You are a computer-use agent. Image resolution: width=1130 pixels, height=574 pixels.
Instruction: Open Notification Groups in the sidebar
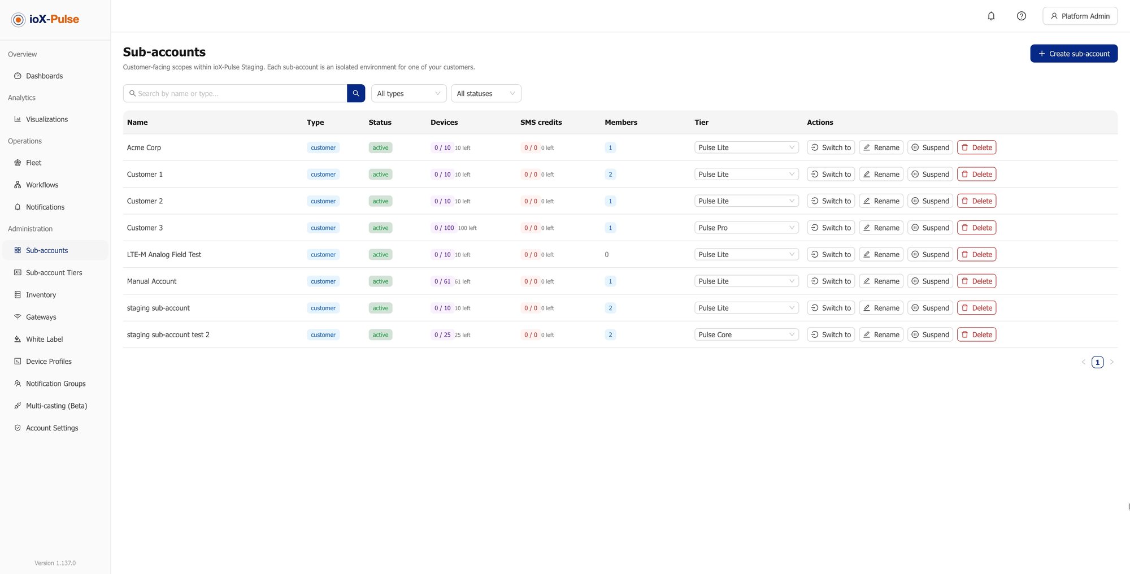coord(55,384)
